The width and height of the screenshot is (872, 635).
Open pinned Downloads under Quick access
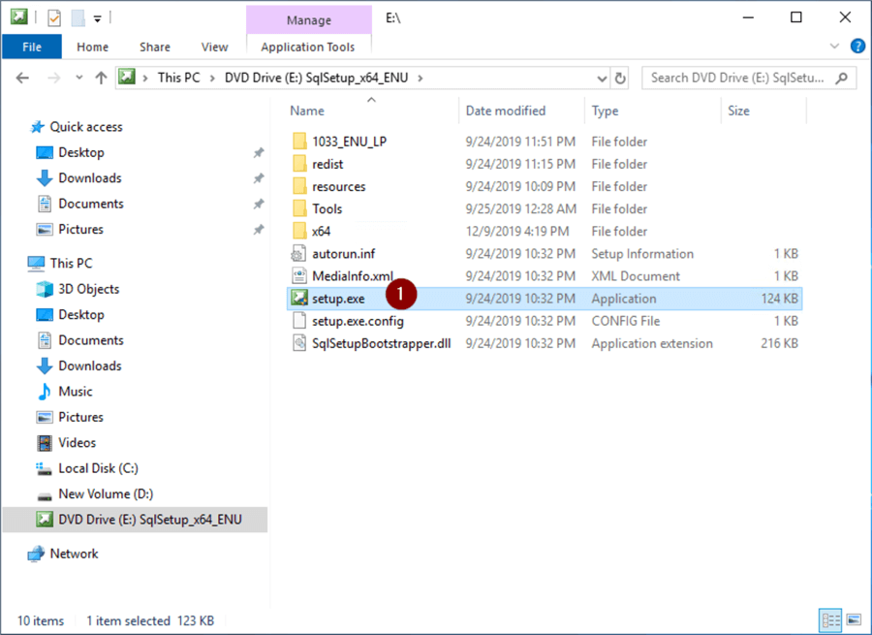(89, 178)
